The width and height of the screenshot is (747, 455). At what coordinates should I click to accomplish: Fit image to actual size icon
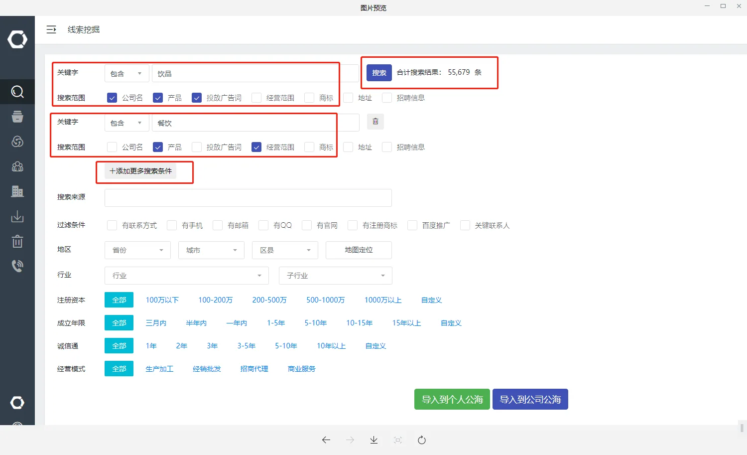pyautogui.click(x=398, y=440)
